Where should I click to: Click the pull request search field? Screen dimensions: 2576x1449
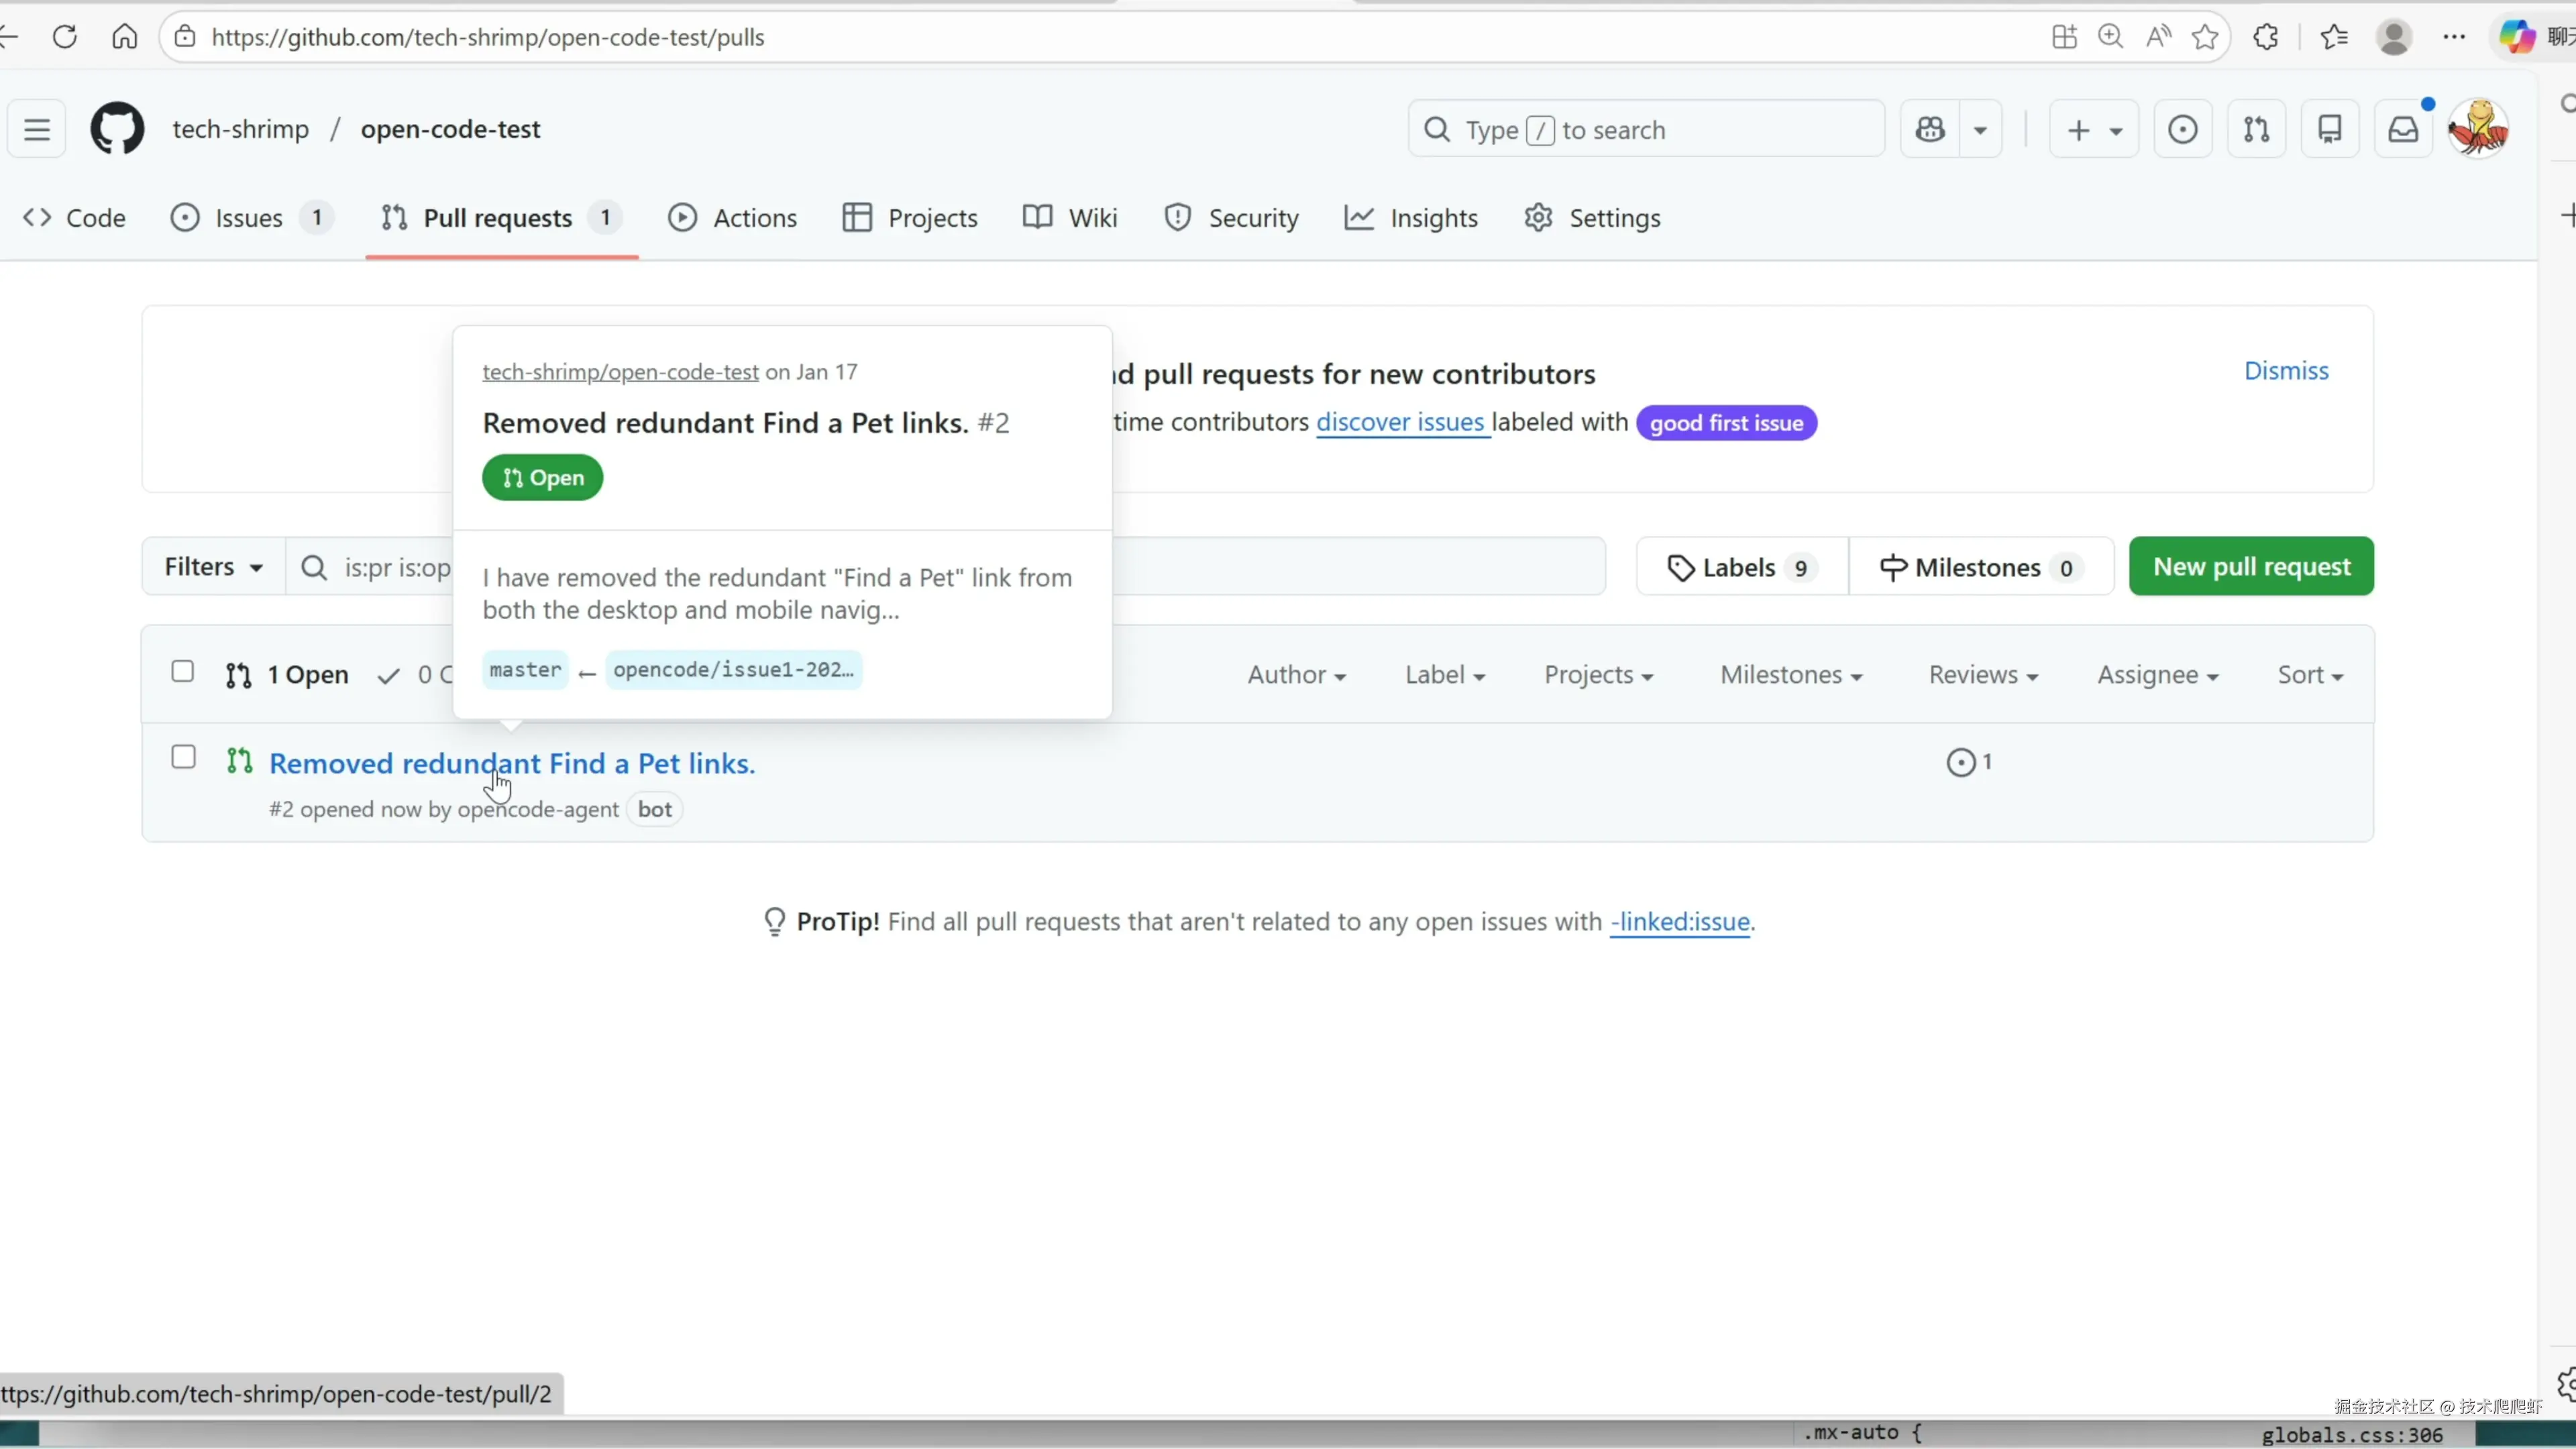click(1350, 567)
